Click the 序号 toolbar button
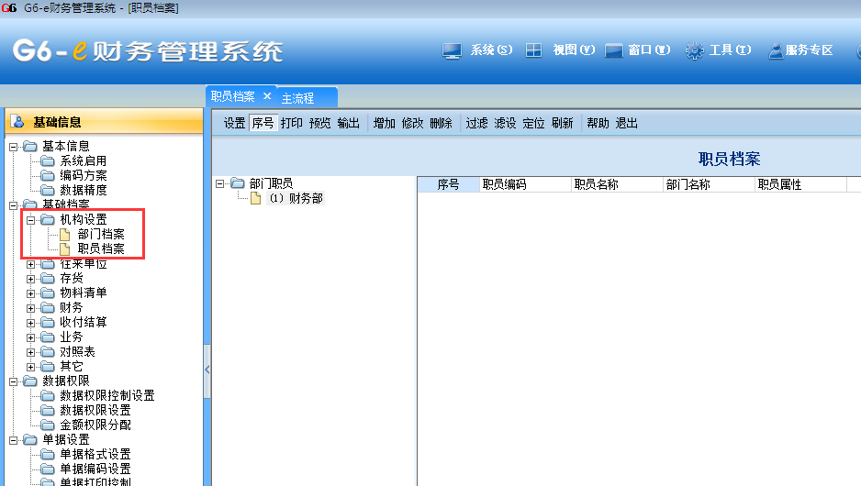This screenshot has height=486, width=861. coord(263,123)
